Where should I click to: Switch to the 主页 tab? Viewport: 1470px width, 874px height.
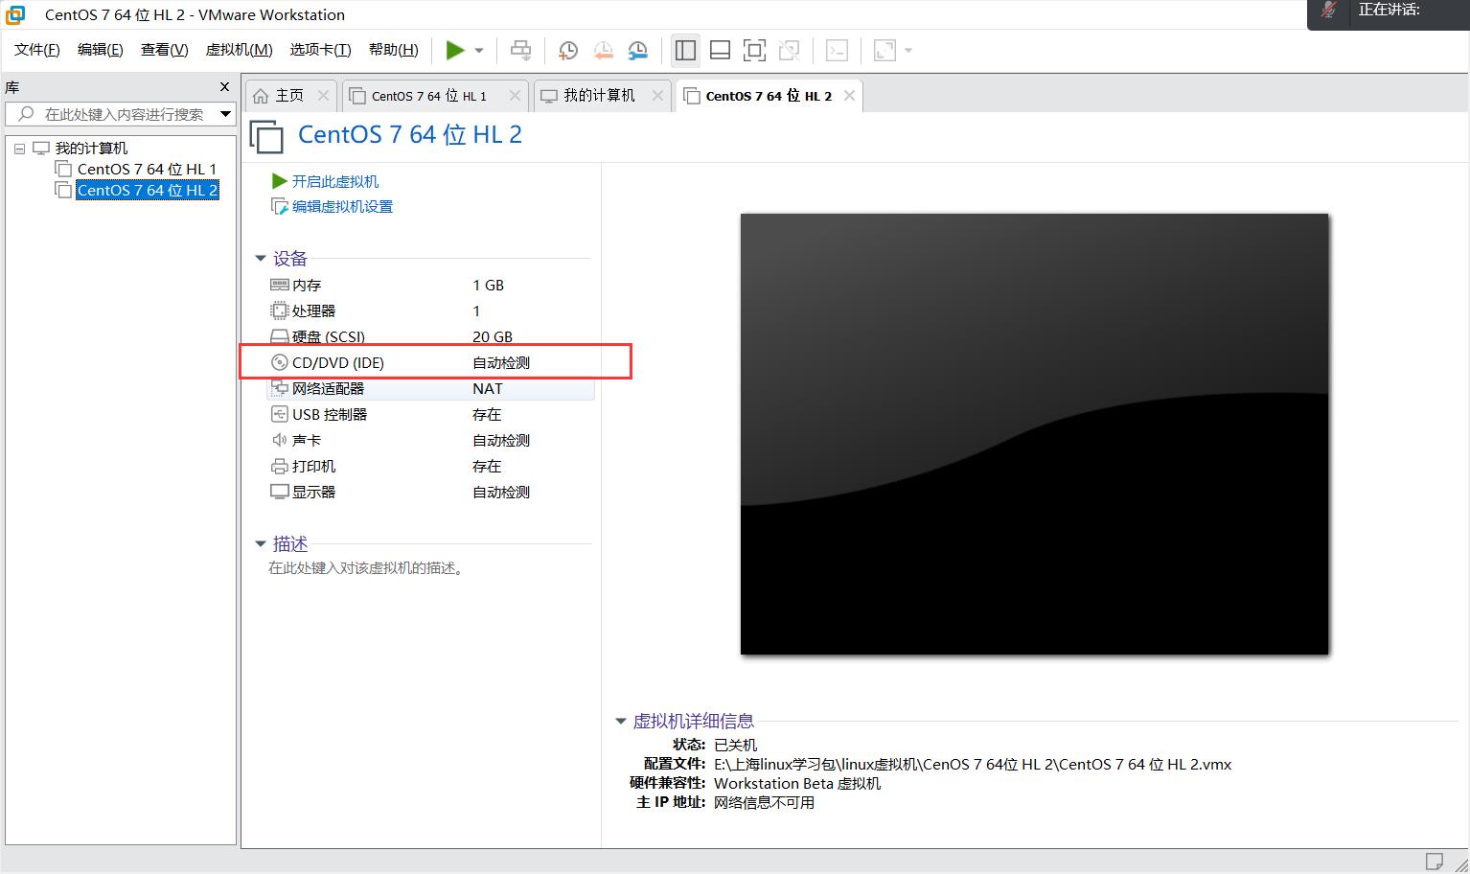coord(289,96)
